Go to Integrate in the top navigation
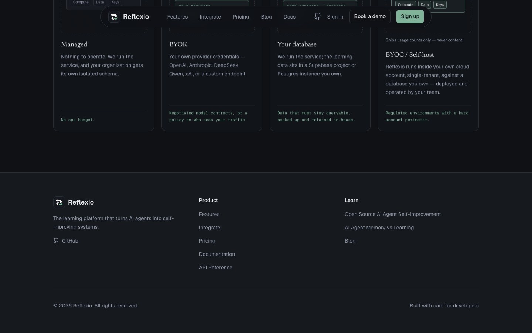 pos(210,17)
